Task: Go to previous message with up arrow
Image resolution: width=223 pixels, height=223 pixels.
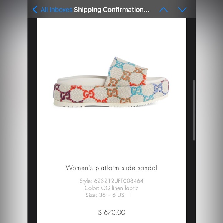Action: pos(163,10)
